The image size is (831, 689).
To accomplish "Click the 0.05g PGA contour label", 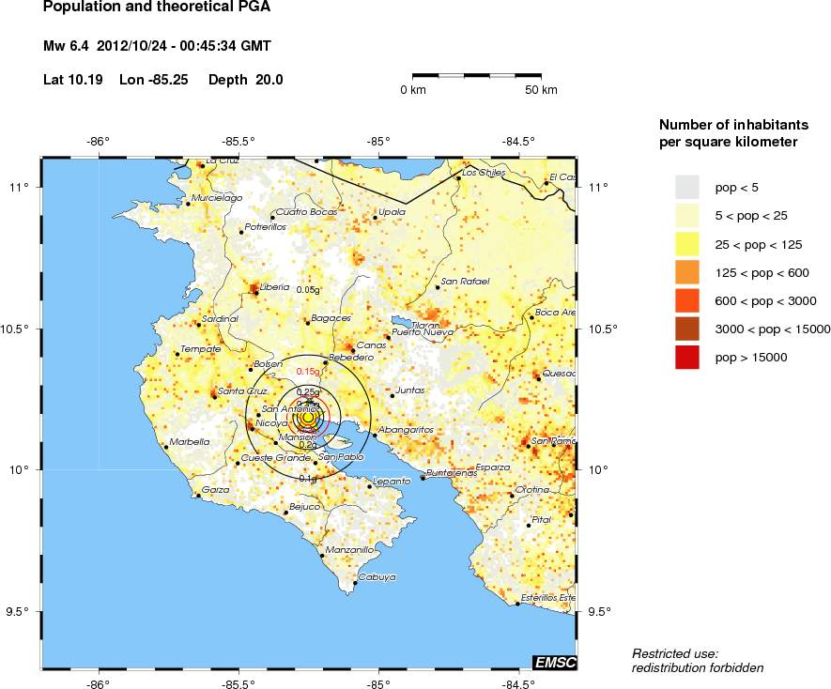I will coord(308,290).
